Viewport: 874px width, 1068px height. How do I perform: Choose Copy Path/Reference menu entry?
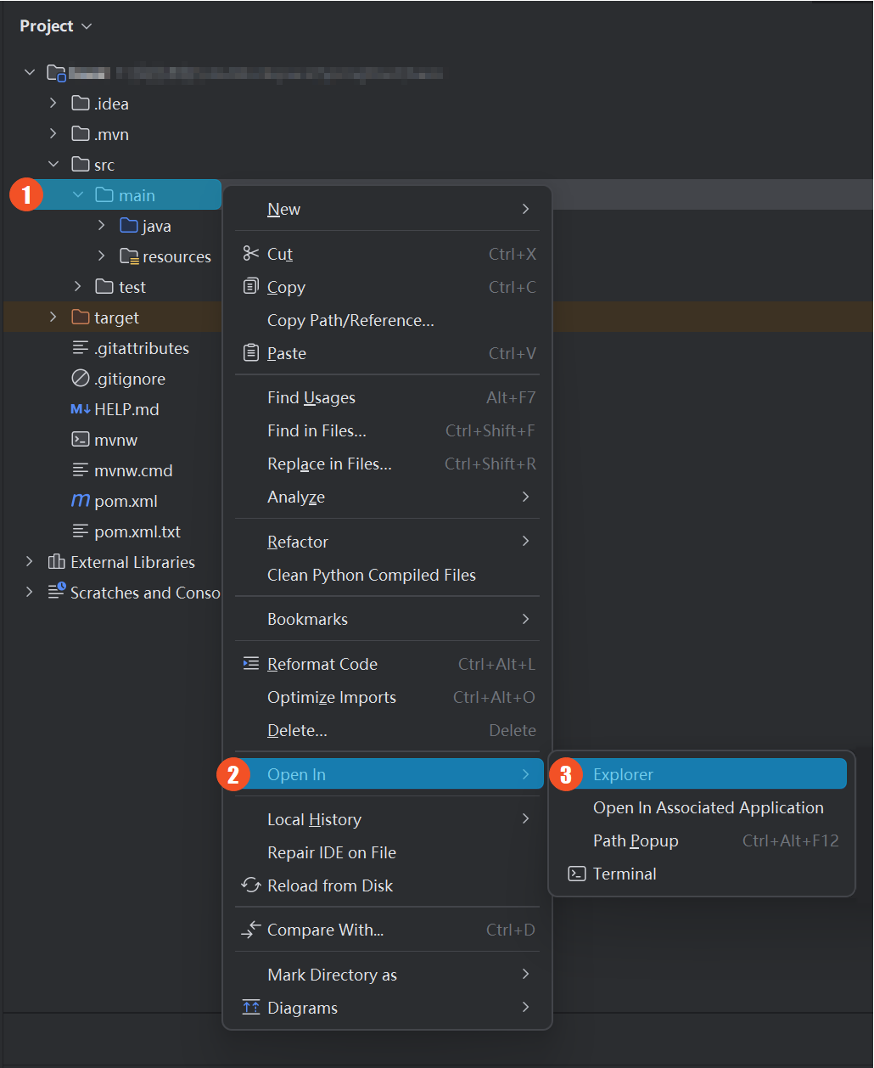pyautogui.click(x=350, y=320)
